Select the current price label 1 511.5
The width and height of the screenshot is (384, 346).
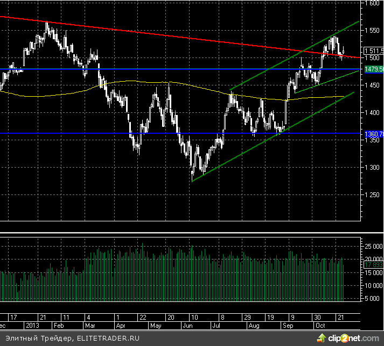click(374, 51)
